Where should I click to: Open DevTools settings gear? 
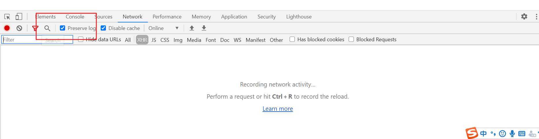pyautogui.click(x=524, y=16)
